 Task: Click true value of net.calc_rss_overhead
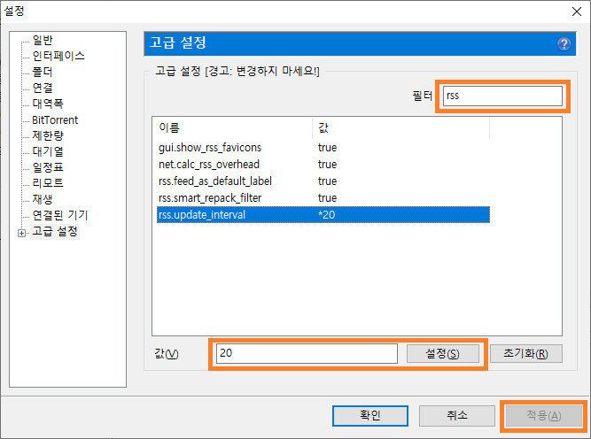point(327,165)
